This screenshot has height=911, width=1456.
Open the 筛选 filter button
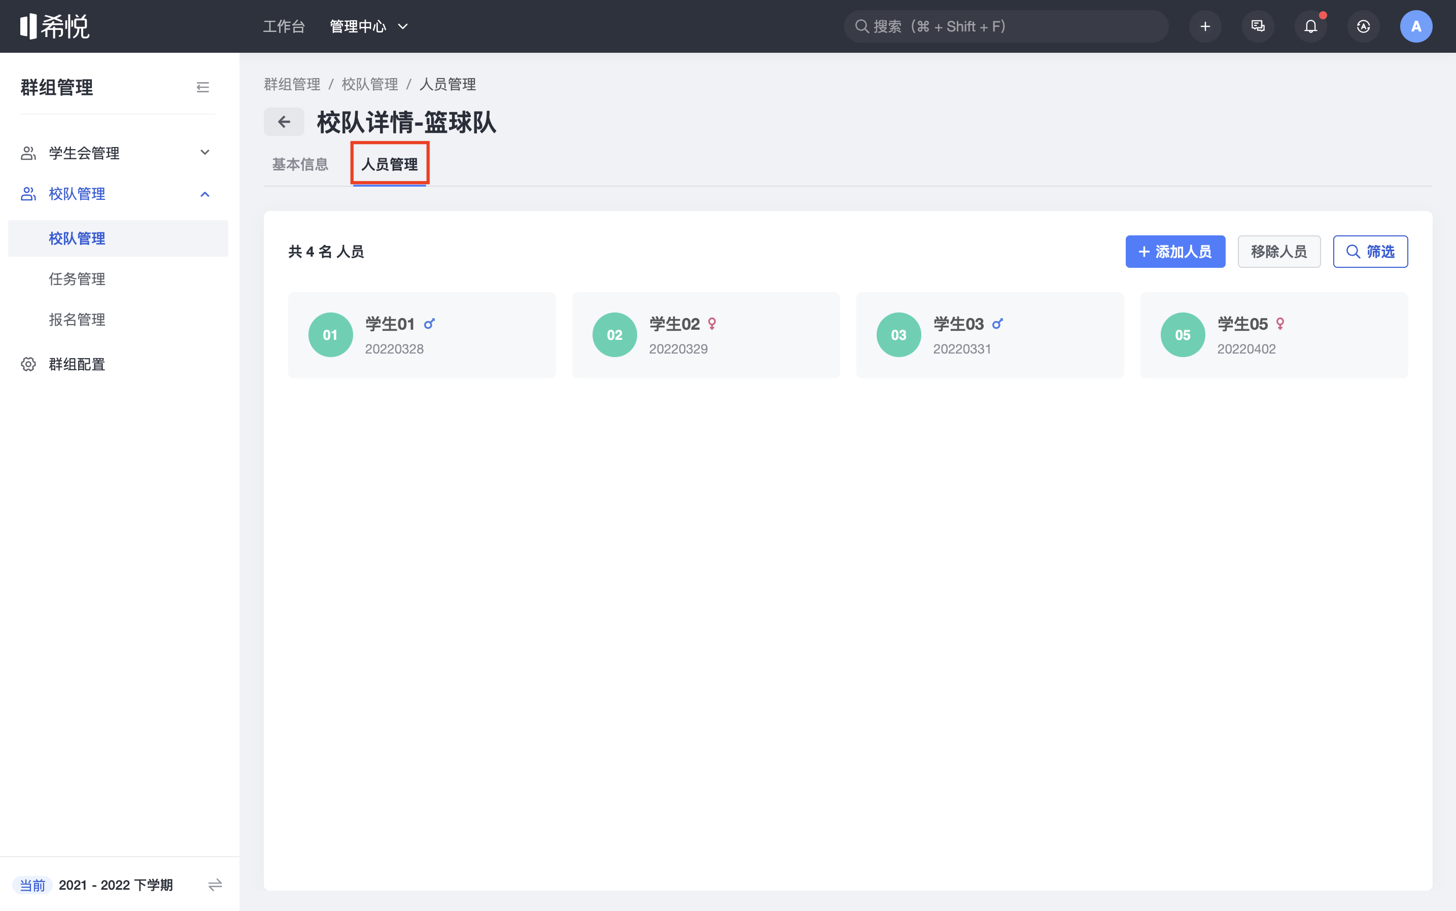pyautogui.click(x=1370, y=252)
